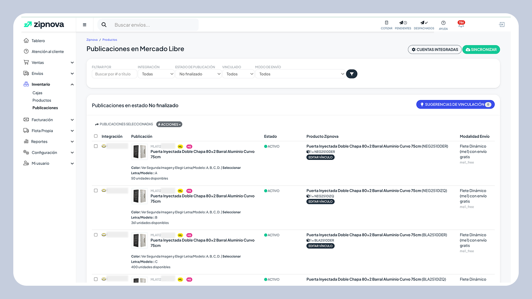Click ML badge in NEG2510DER row
532x299 pixels.
[180, 147]
